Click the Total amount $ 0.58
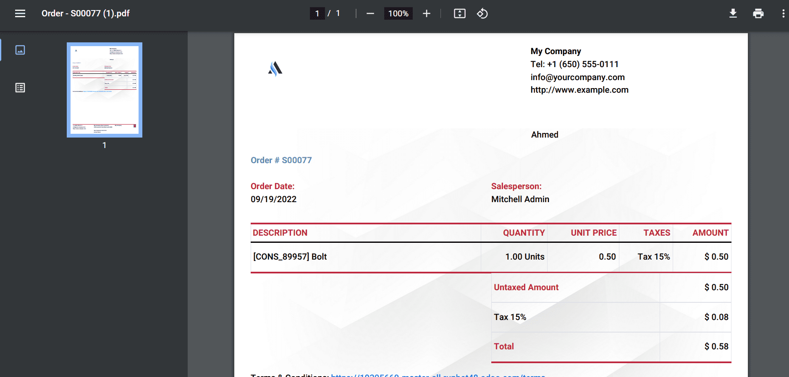This screenshot has width=789, height=377. pyautogui.click(x=716, y=346)
